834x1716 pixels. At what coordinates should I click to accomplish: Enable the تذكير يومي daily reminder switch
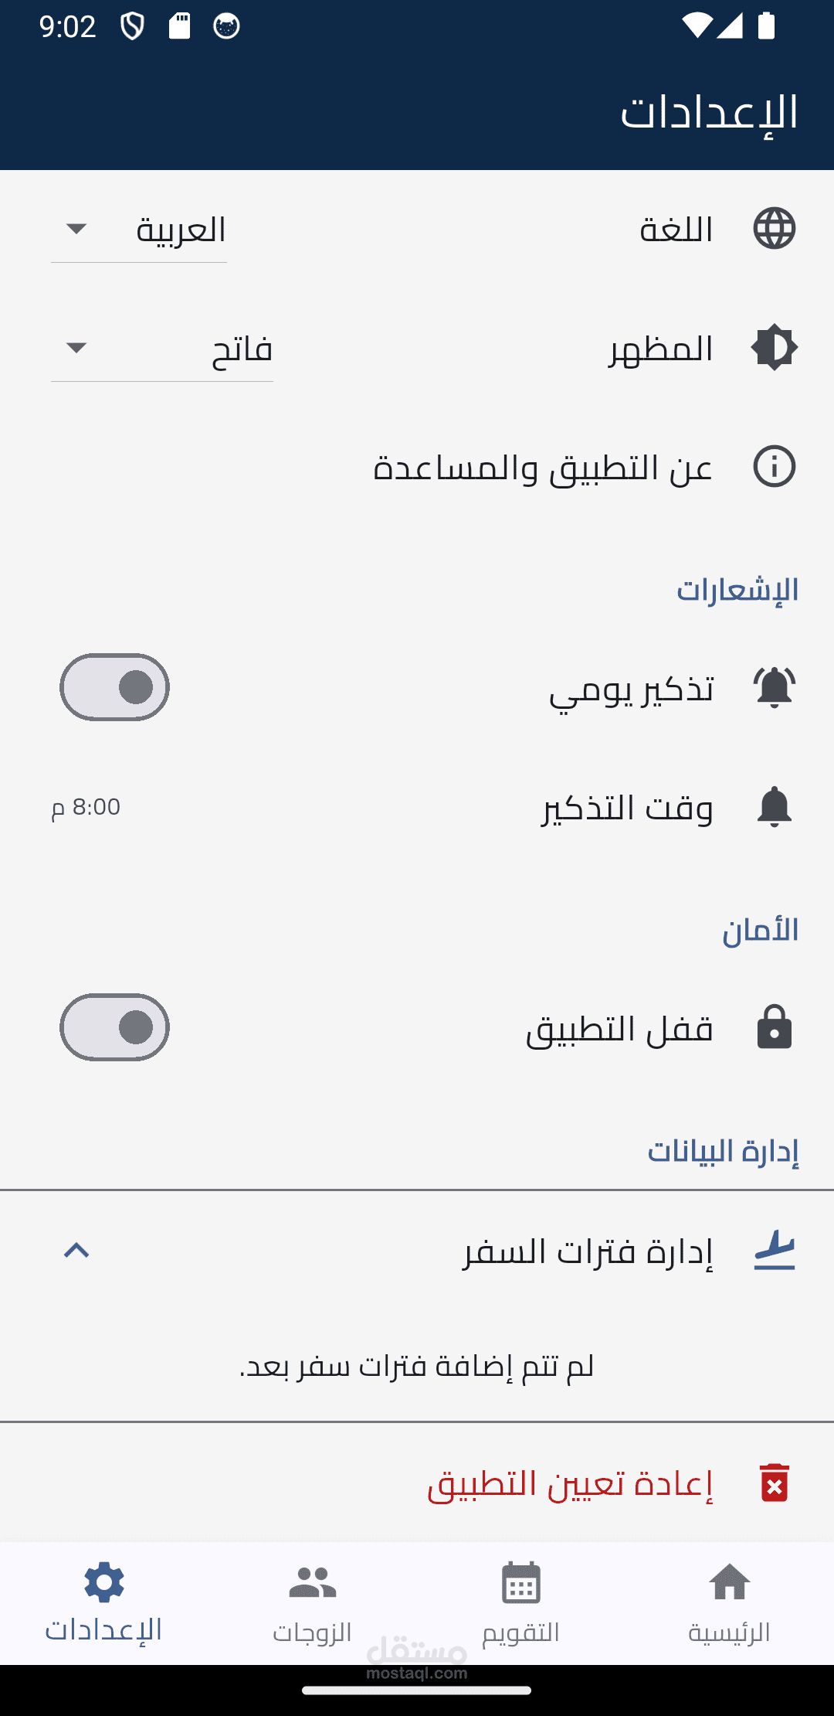point(114,687)
